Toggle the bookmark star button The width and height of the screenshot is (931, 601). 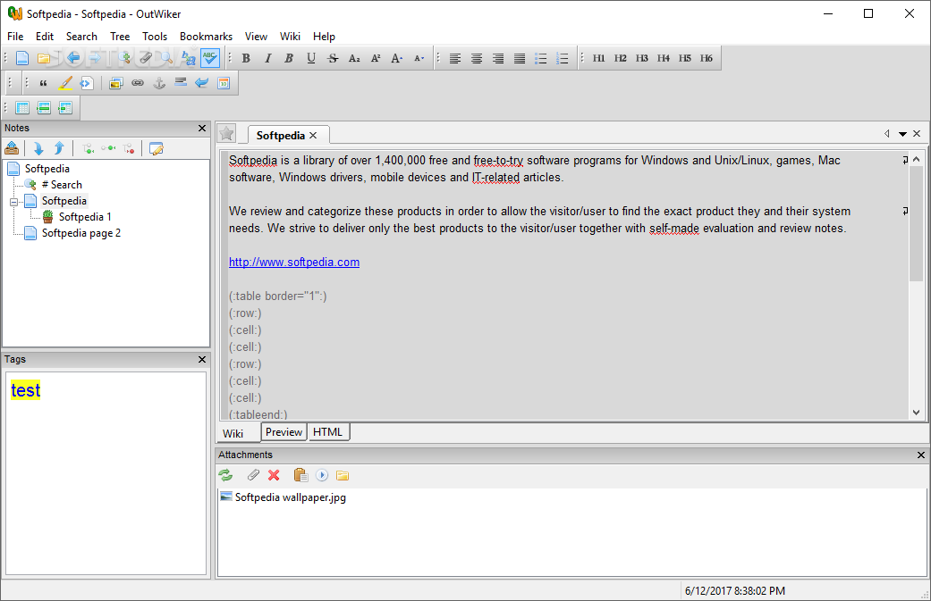226,133
